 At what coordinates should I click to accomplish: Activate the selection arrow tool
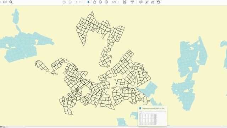tap(88, 2)
